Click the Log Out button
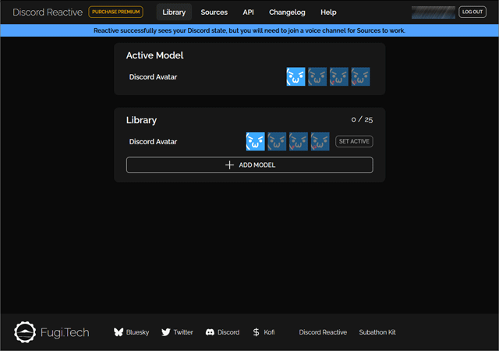The image size is (499, 351). click(x=472, y=12)
